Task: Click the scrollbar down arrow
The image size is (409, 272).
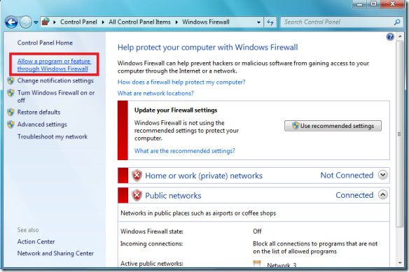Action: (x=400, y=263)
